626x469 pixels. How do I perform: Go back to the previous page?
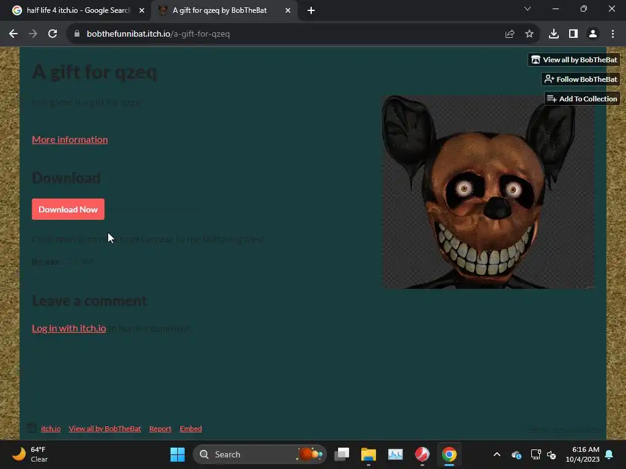coord(13,34)
